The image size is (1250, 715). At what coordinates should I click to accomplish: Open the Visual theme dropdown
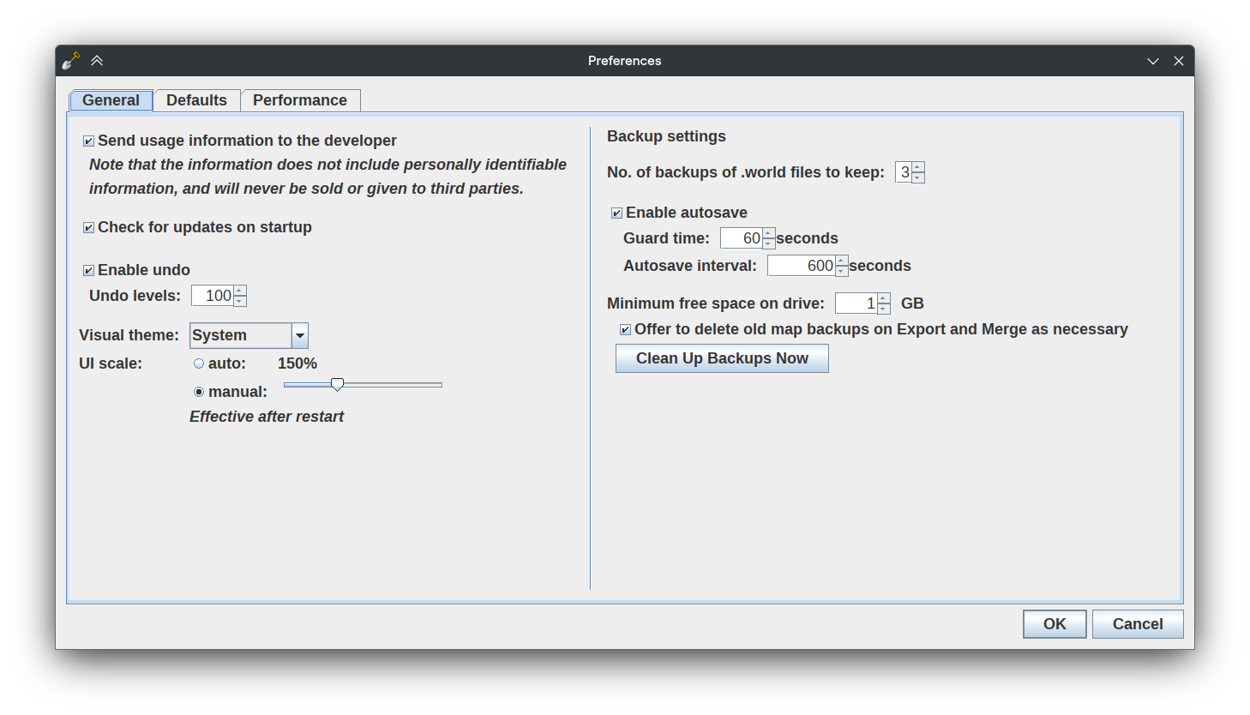tap(300, 335)
